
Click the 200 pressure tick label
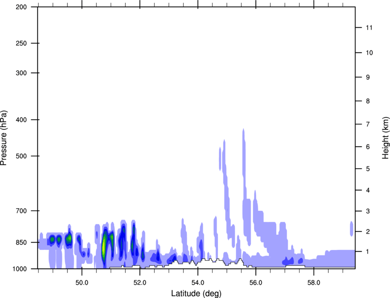[x=21, y=7]
